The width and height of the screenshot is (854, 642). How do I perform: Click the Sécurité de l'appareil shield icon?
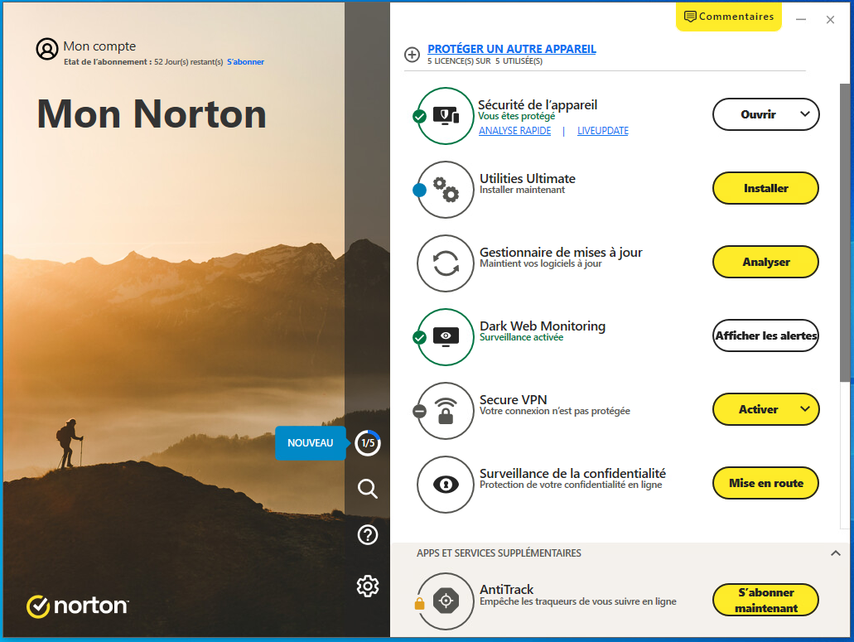click(446, 115)
